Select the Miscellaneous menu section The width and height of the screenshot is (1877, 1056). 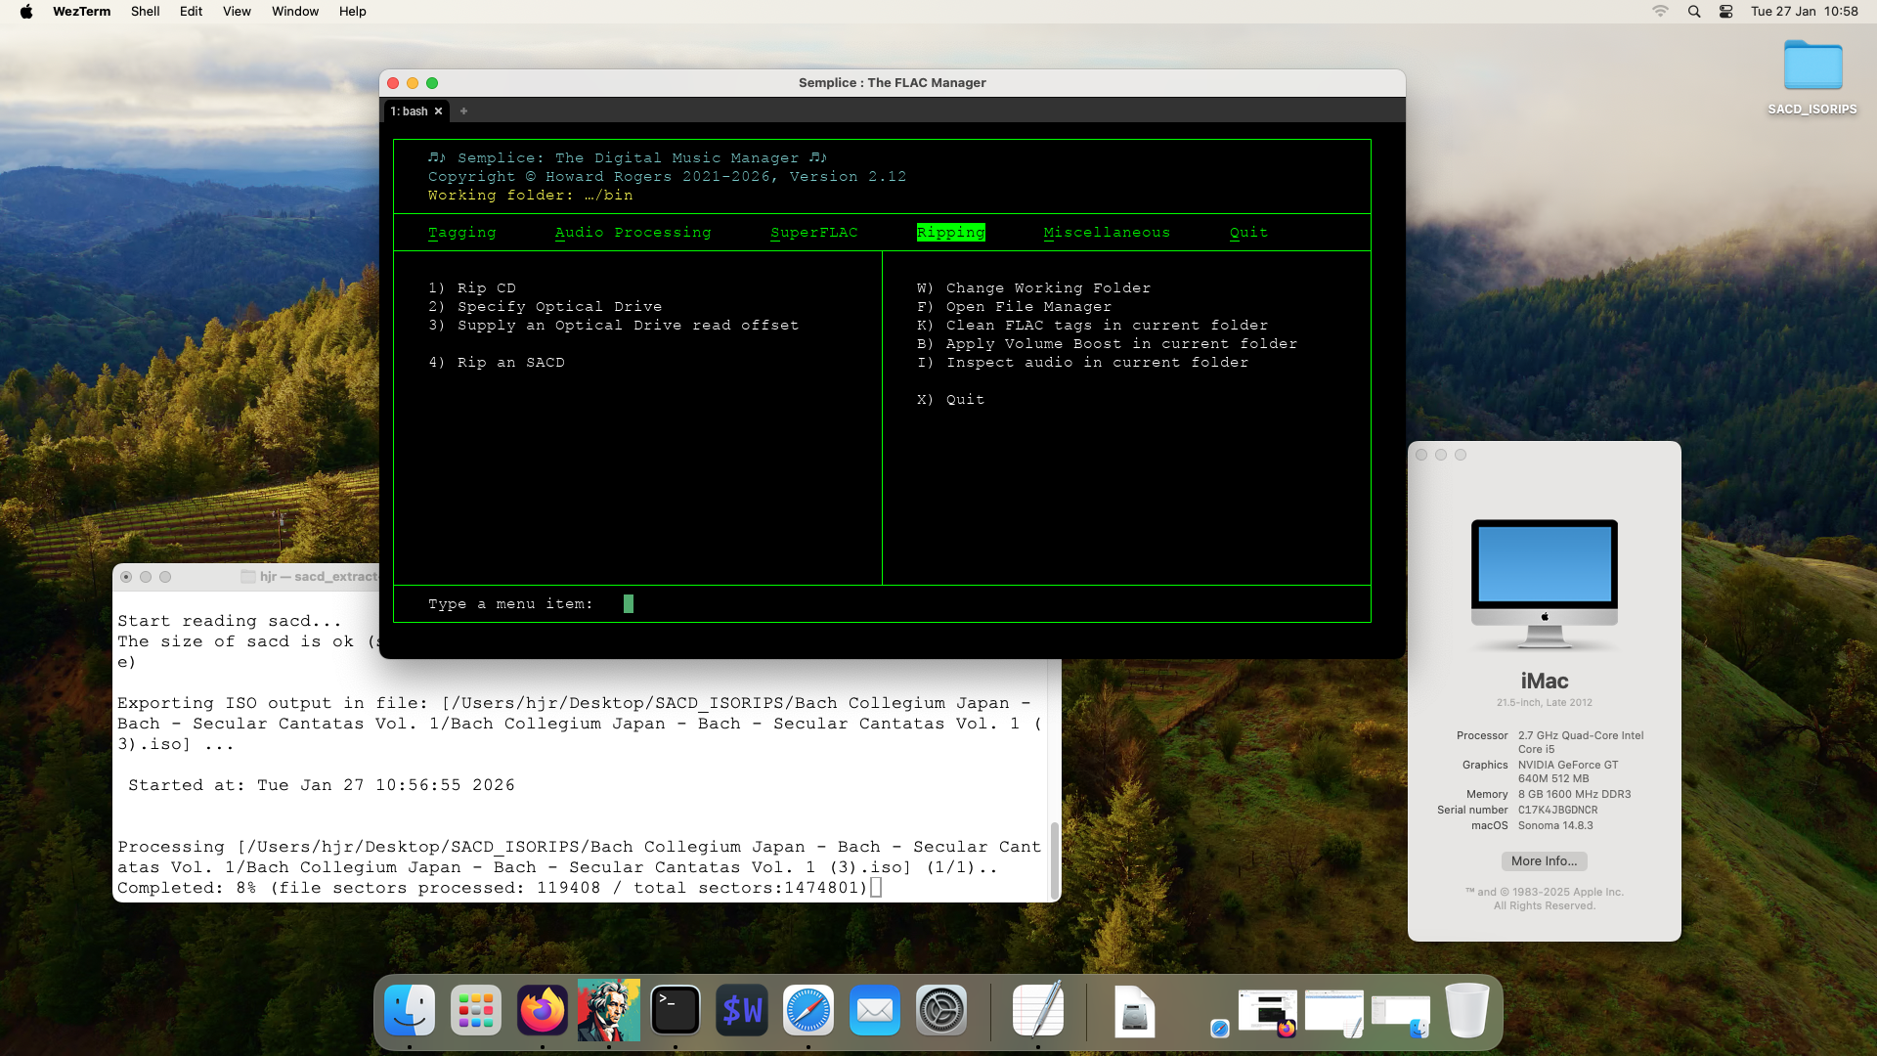coord(1107,232)
